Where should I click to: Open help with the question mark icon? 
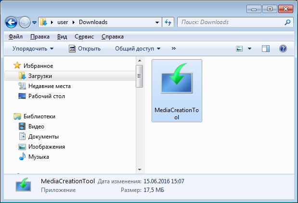(x=283, y=49)
